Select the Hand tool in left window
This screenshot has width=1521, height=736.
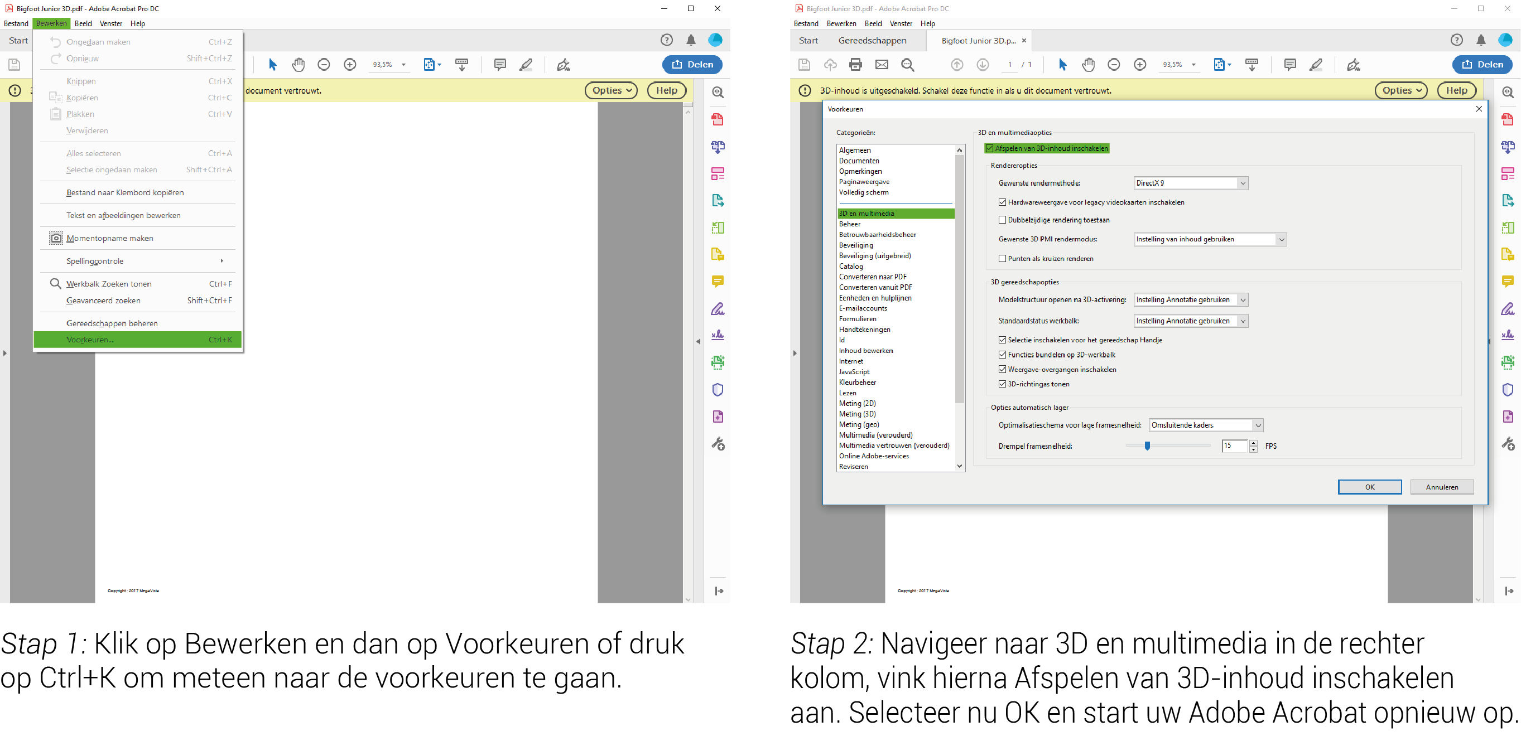coord(298,65)
